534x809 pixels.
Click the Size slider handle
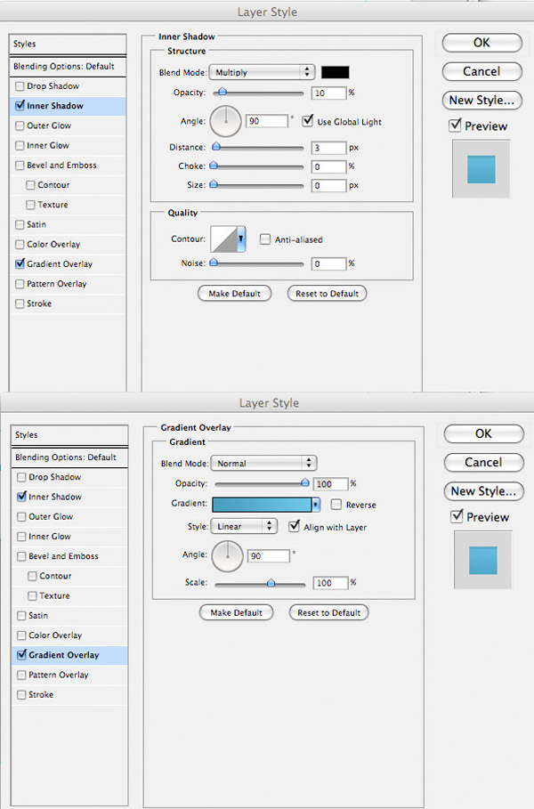click(x=214, y=184)
